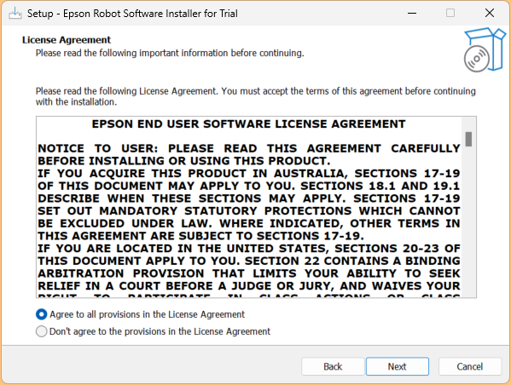Viewport: 511px width, 385px height.
Task: Click the setup installer icon in title bar
Action: 15,14
